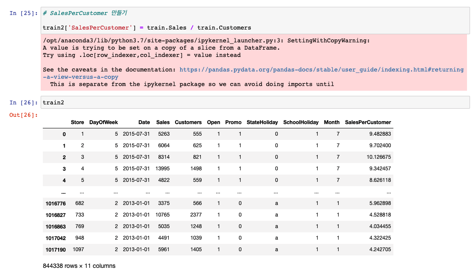Click the Customers column header
476x273 pixels.
click(188, 122)
